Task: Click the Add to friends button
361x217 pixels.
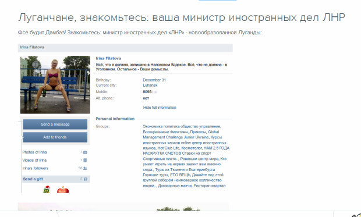Action: 55,137
